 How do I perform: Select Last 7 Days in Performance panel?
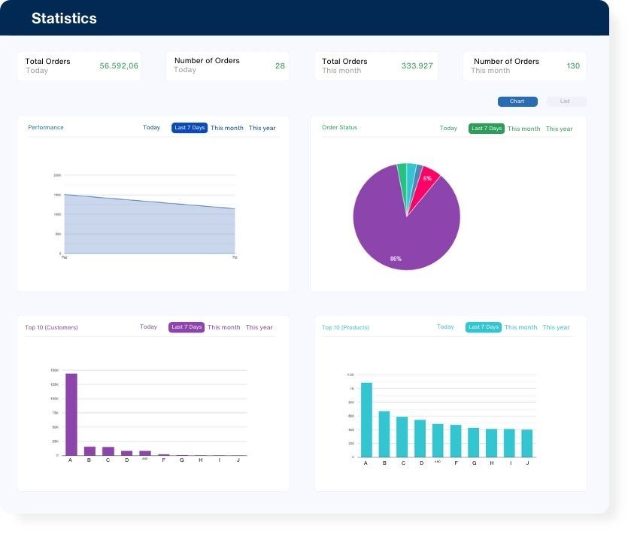pyautogui.click(x=190, y=128)
